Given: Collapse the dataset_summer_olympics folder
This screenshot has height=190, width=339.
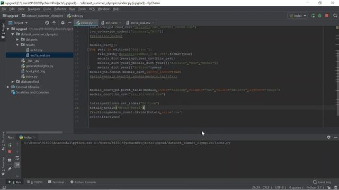Looking at the screenshot, I should [13, 34].
